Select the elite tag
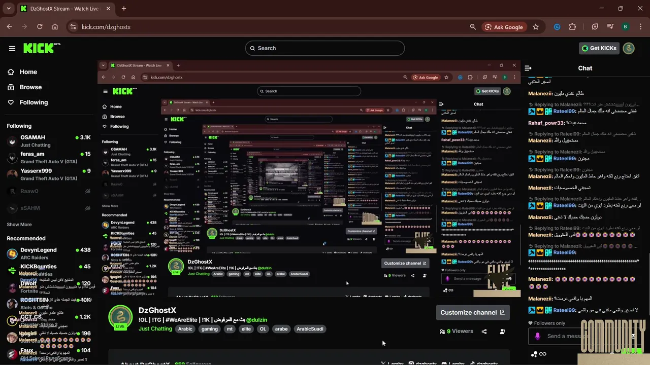This screenshot has height=365, width=650. click(x=246, y=329)
